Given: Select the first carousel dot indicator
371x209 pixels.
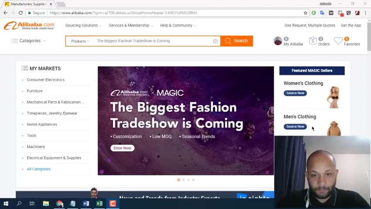Looking at the screenshot, I should coord(179,180).
